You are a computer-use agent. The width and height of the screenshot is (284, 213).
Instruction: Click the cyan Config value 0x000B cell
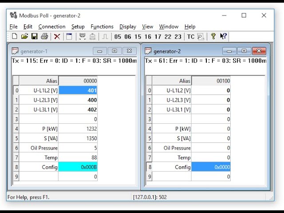(78, 167)
